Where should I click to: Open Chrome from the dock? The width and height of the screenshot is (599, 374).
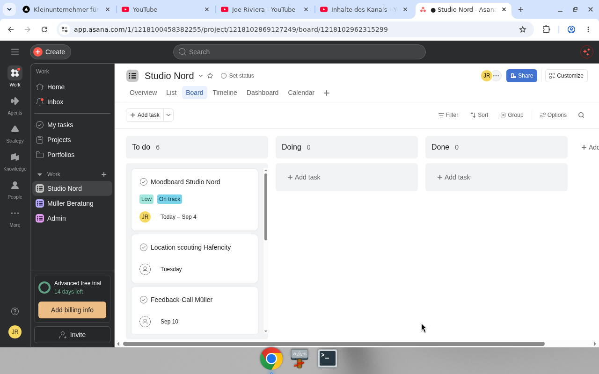pos(271,359)
